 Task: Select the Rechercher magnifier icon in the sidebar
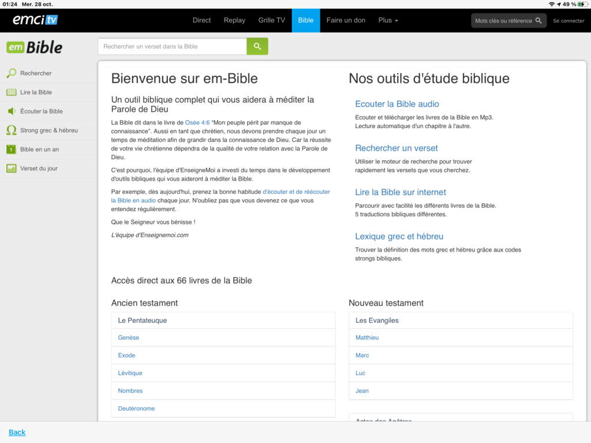11,73
